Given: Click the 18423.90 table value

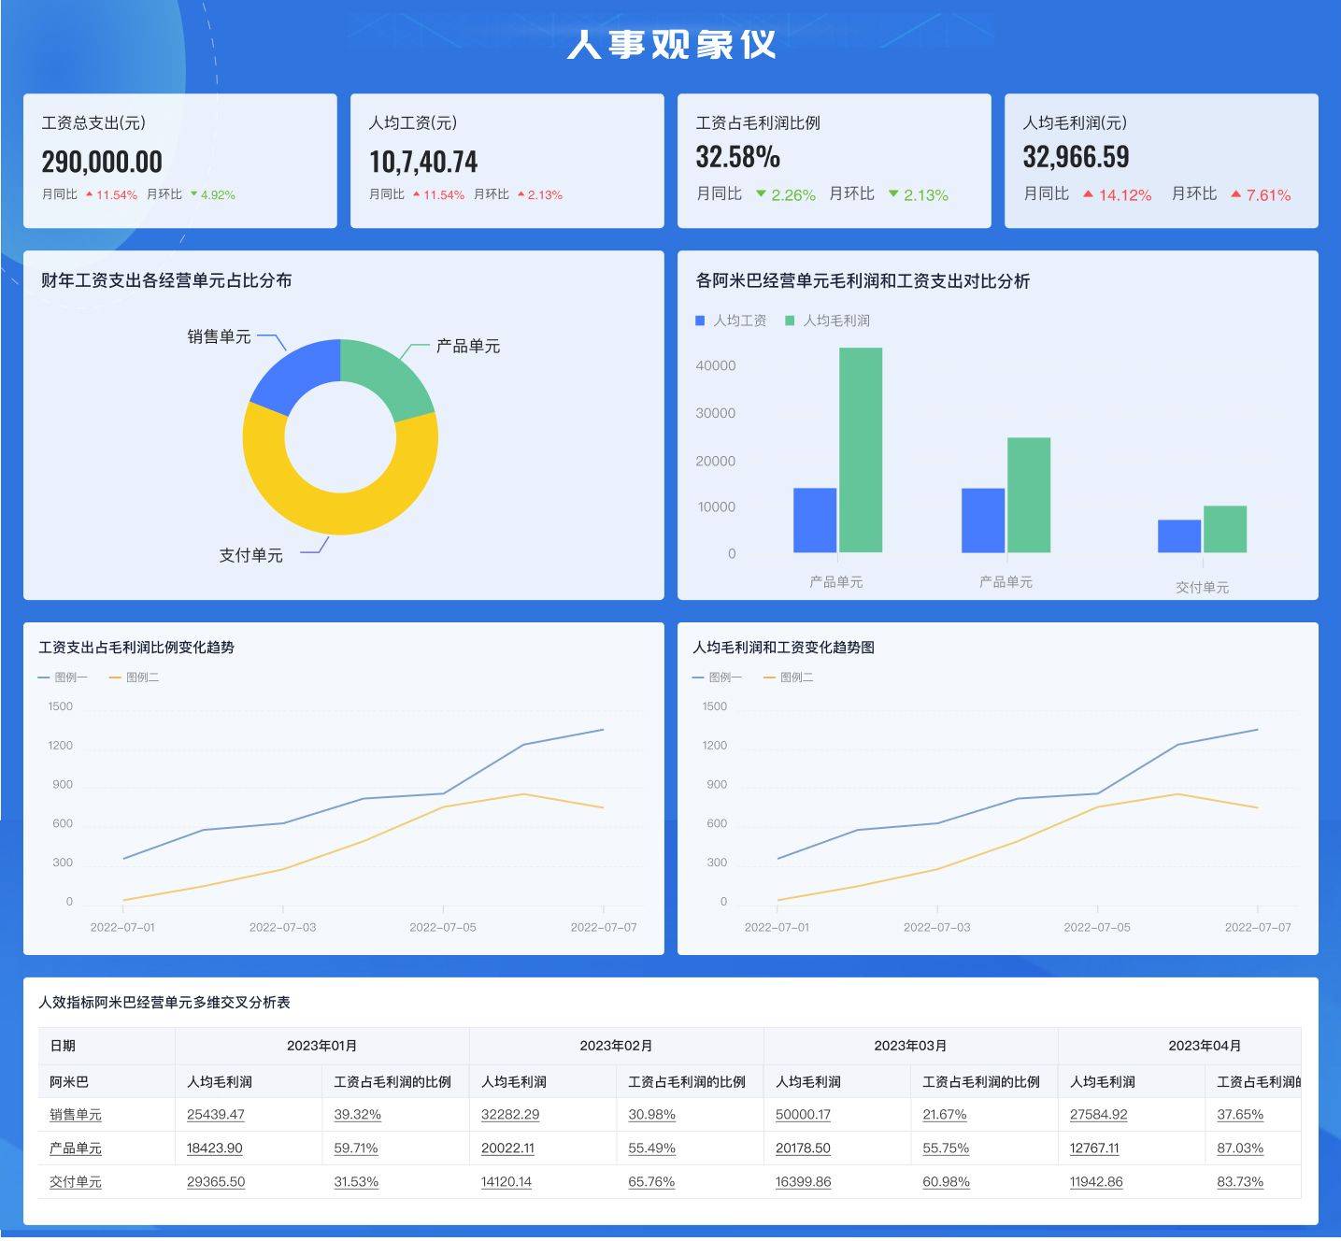Looking at the screenshot, I should tap(215, 1148).
